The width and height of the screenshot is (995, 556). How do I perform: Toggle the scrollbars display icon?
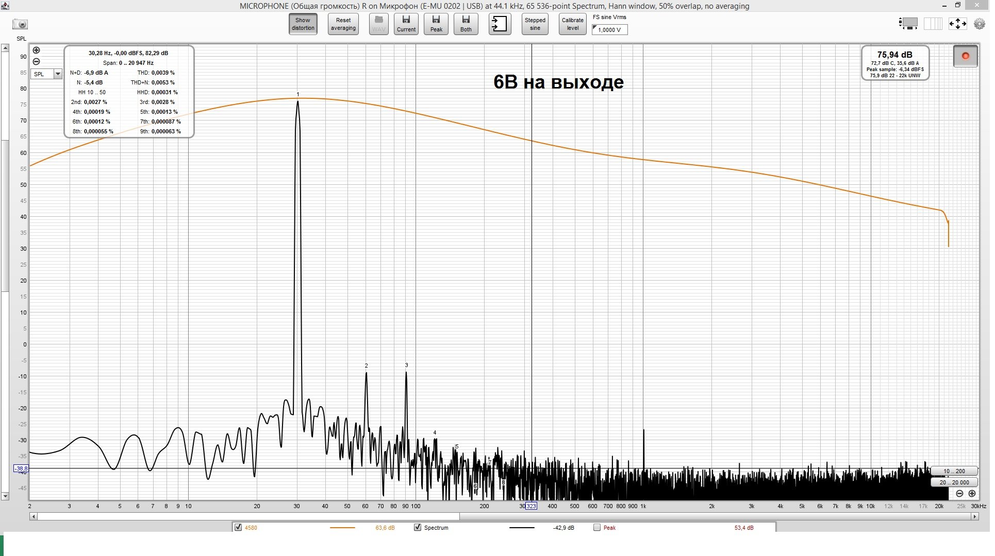coord(908,24)
